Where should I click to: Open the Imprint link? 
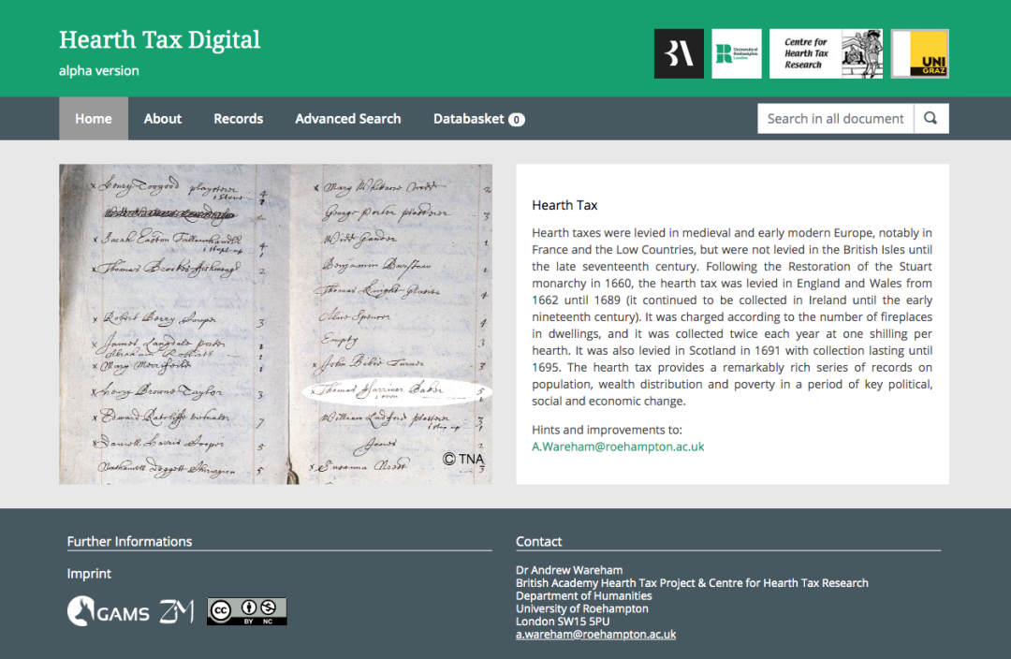click(x=89, y=573)
